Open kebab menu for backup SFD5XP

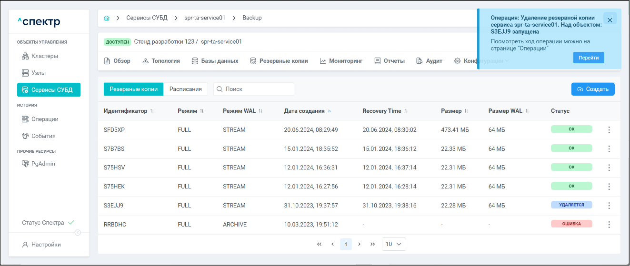click(x=609, y=129)
